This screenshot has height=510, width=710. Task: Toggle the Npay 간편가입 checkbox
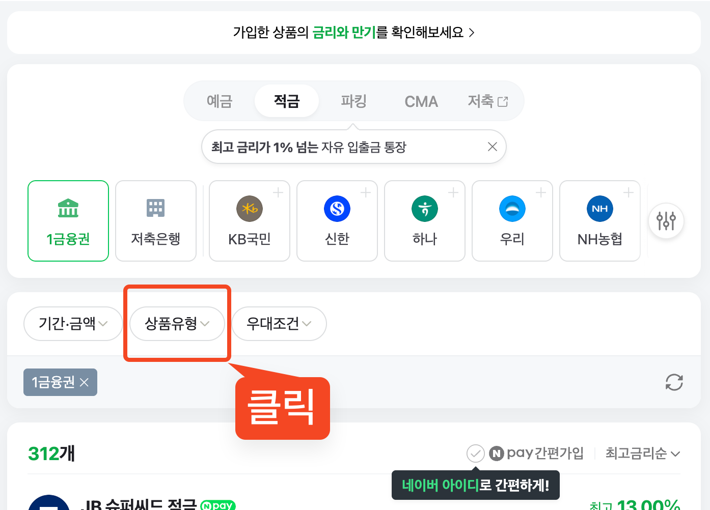click(476, 453)
